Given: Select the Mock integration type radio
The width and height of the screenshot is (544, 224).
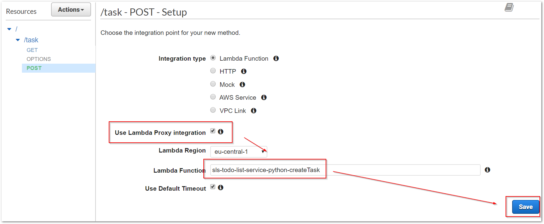Looking at the screenshot, I should [213, 84].
